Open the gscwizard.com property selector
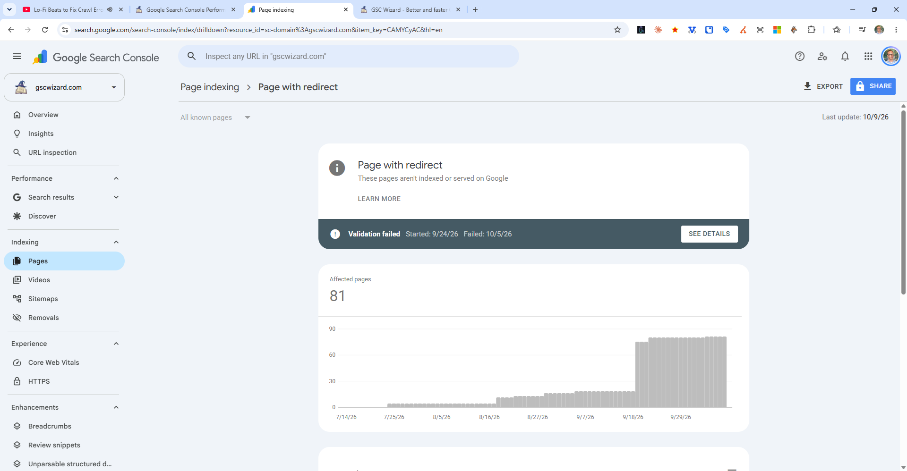Viewport: 907px width, 471px height. (x=64, y=87)
